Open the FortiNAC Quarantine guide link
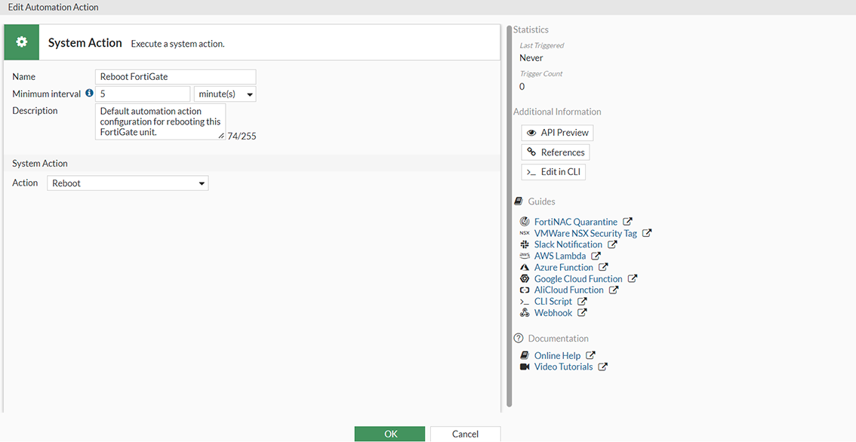This screenshot has width=856, height=442. [576, 222]
